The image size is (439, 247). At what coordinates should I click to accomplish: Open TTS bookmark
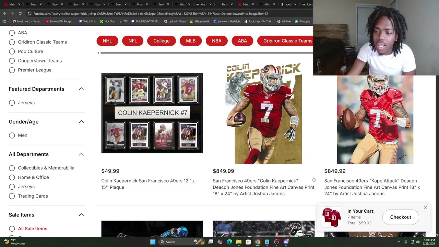[123, 21]
